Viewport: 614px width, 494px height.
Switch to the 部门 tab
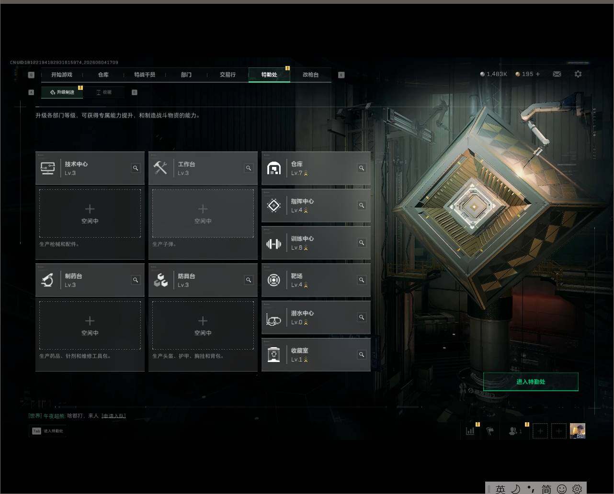click(186, 75)
